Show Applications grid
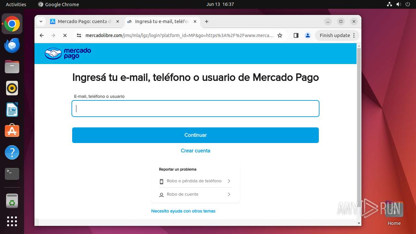Image resolution: width=416 pixels, height=234 pixels. coord(12,221)
